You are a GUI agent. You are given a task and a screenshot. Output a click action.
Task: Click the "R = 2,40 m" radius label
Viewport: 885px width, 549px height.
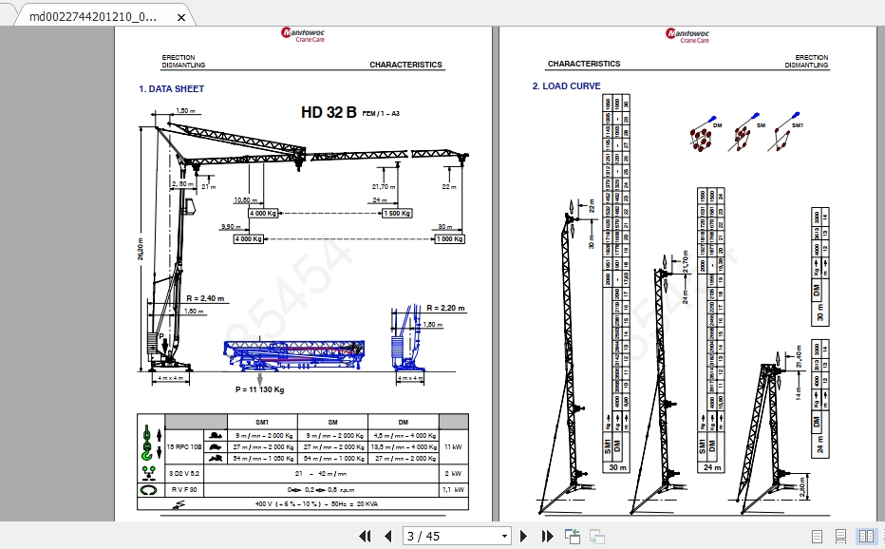point(205,298)
